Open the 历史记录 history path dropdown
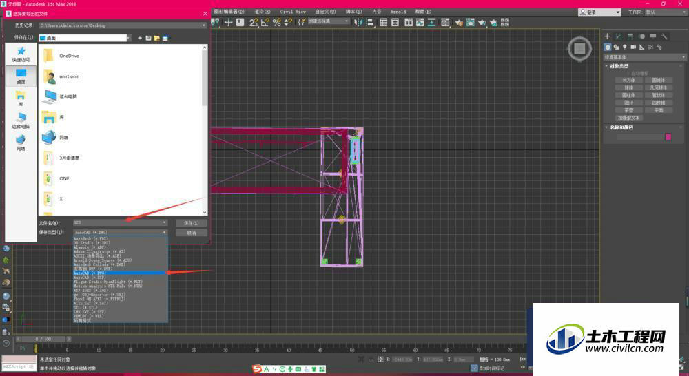The width and height of the screenshot is (689, 376). tap(122, 25)
